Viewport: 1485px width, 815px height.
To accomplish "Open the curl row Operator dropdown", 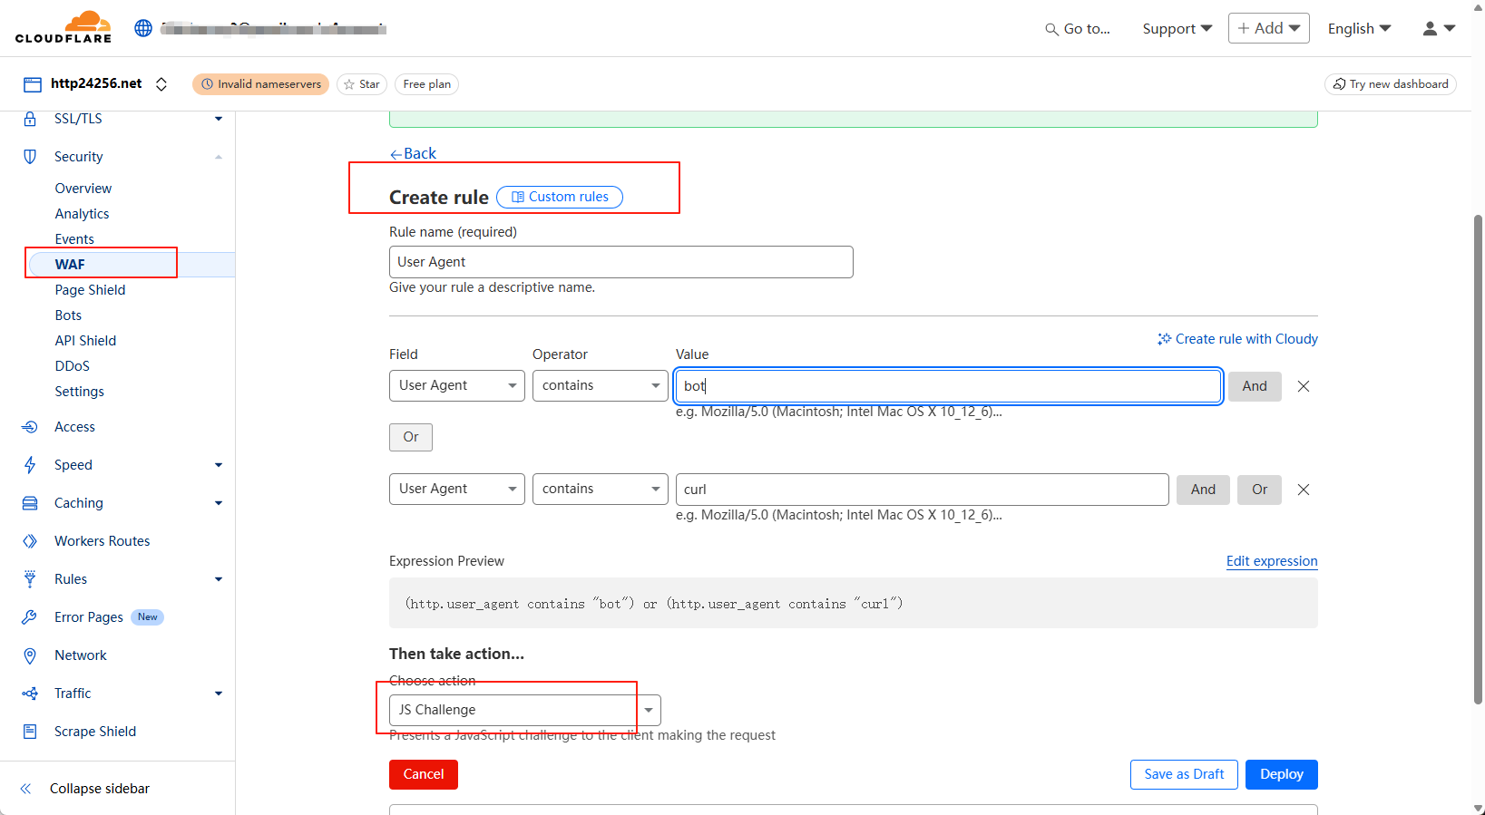I will click(601, 489).
